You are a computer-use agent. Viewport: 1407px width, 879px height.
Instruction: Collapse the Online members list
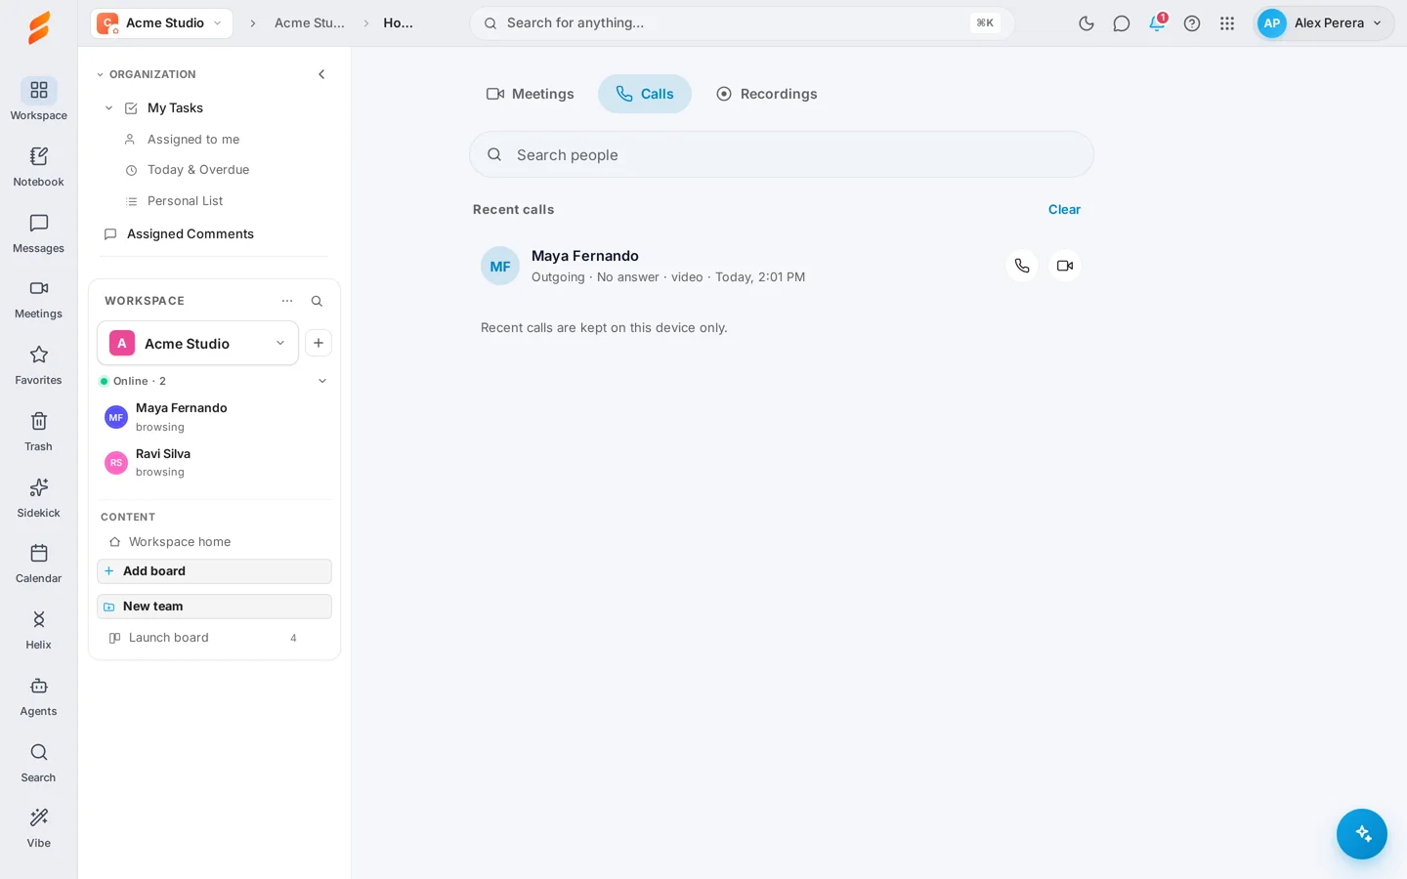pyautogui.click(x=322, y=381)
